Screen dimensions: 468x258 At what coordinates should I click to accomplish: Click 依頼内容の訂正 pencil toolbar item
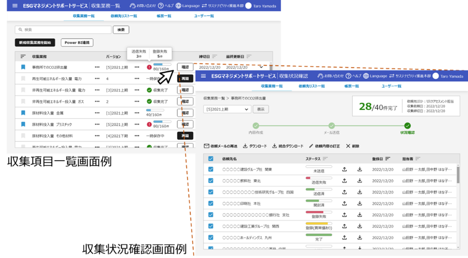tap(324, 146)
